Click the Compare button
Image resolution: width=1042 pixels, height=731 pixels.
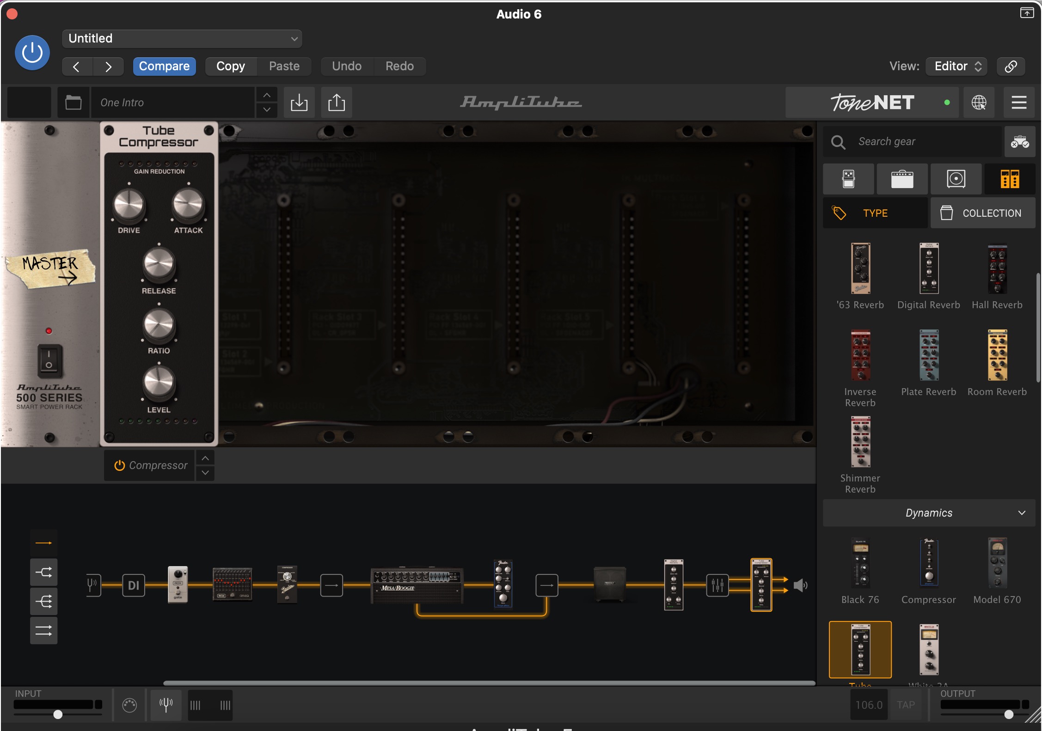click(164, 66)
